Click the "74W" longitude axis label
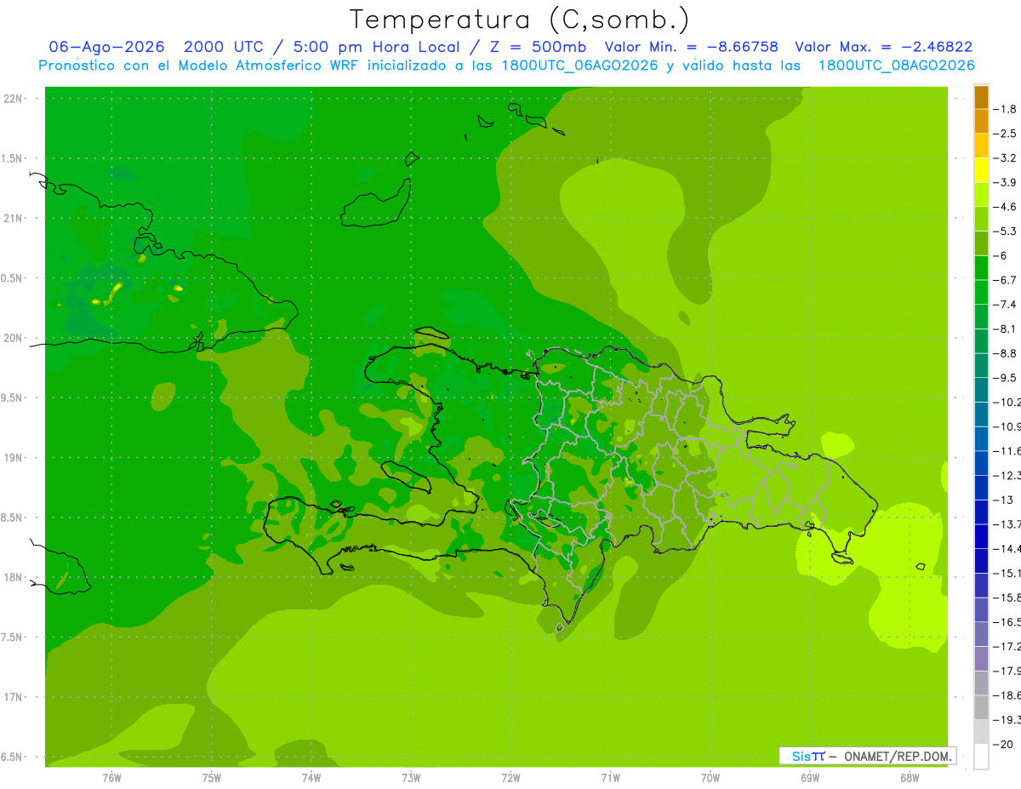This screenshot has height=789, width=1021. 311,777
